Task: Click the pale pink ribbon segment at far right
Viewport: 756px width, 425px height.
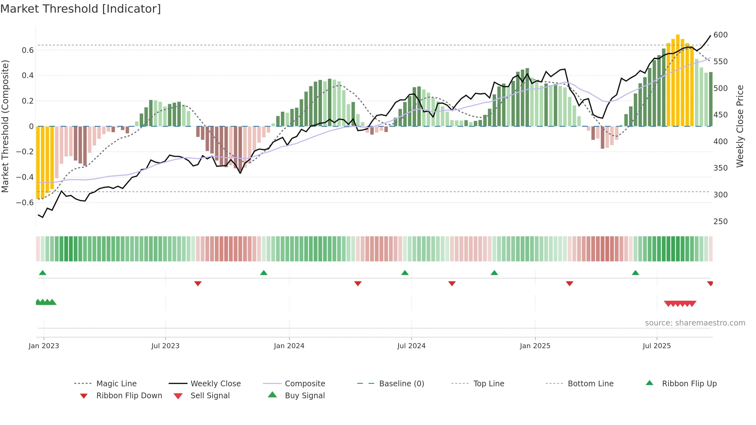Action: pos(711,249)
